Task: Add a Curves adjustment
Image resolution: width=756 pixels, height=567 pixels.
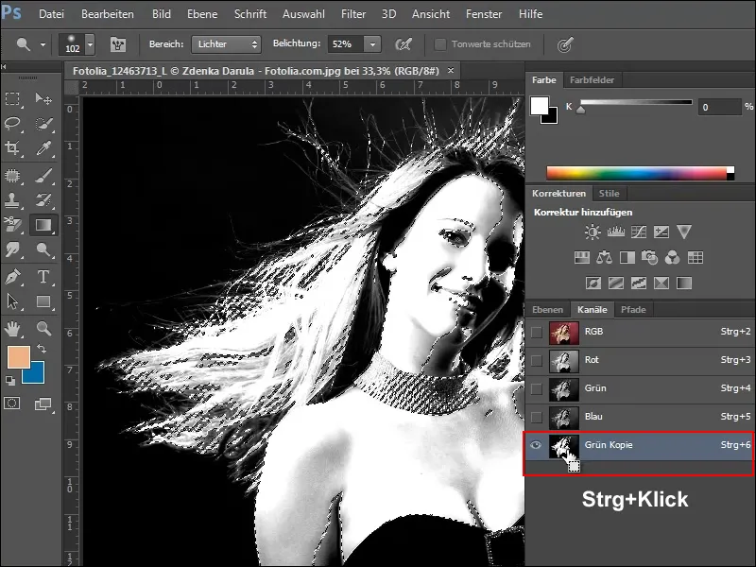Action: click(639, 232)
